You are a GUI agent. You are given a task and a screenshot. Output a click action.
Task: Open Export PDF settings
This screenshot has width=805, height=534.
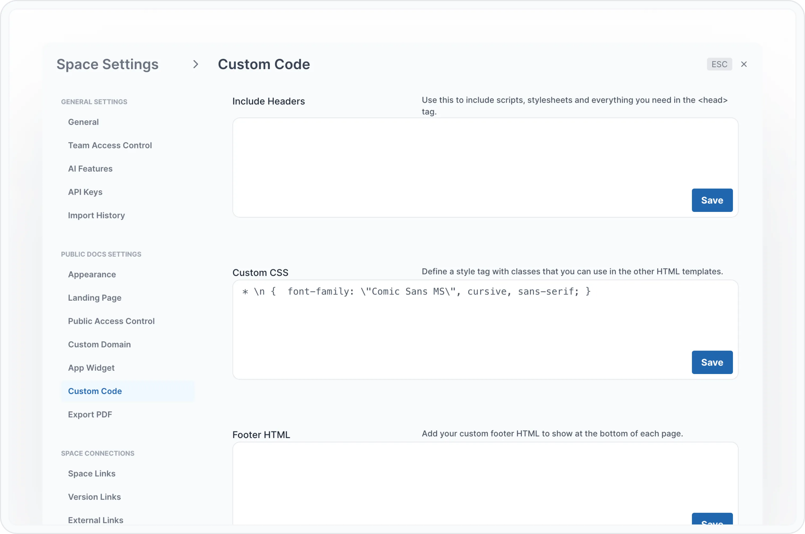click(90, 415)
